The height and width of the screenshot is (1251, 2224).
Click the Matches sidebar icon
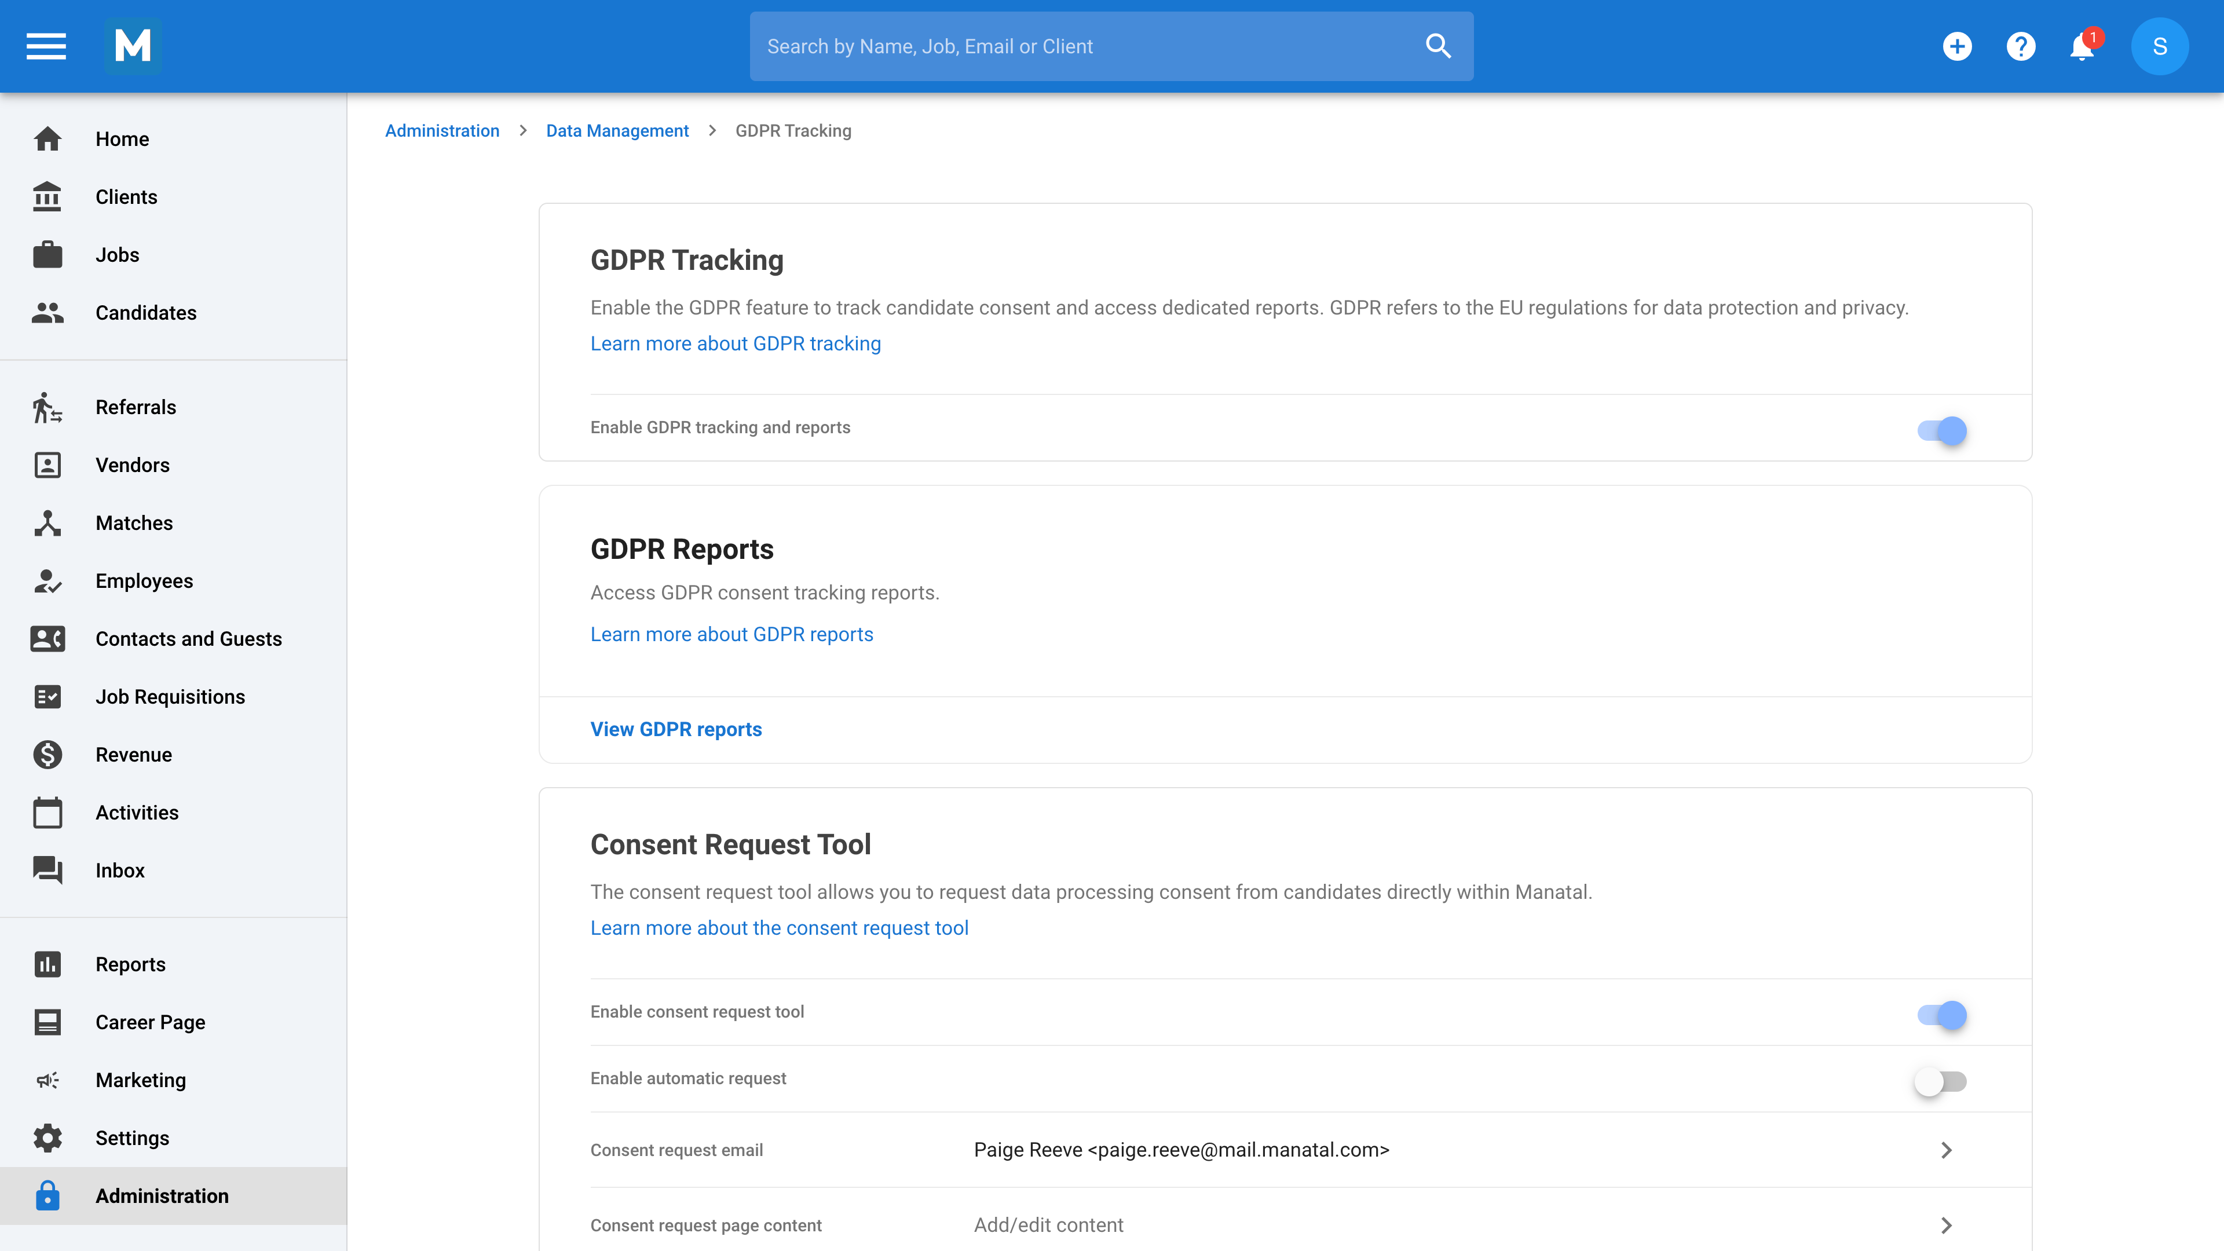[x=47, y=523]
